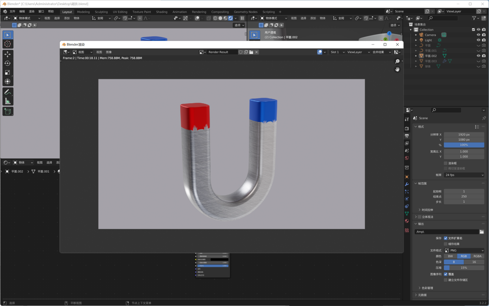Viewport: 489px width, 306px height.
Task: Switch to the Modeling workspace tab
Action: [x=83, y=12]
